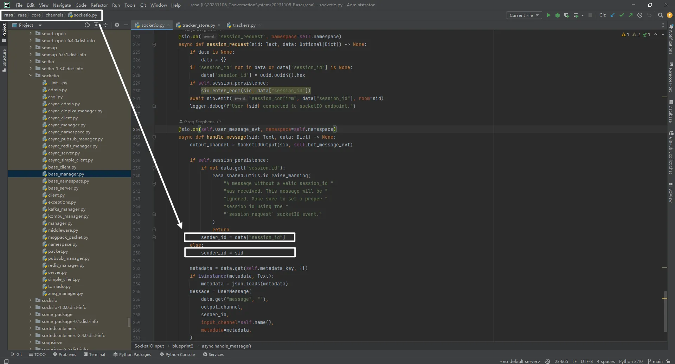Screen dimensions: 675x364
Task: Click handle_message() breadcrumb at editor bottom
Action: tap(226, 346)
